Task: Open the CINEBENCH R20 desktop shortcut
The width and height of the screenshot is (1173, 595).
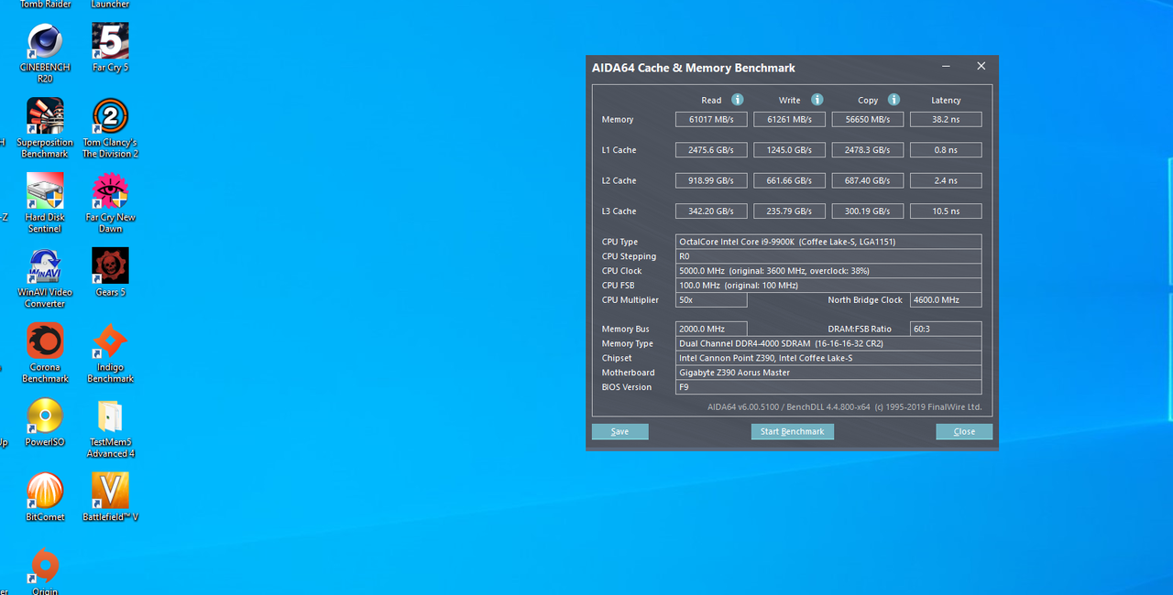Action: click(45, 53)
